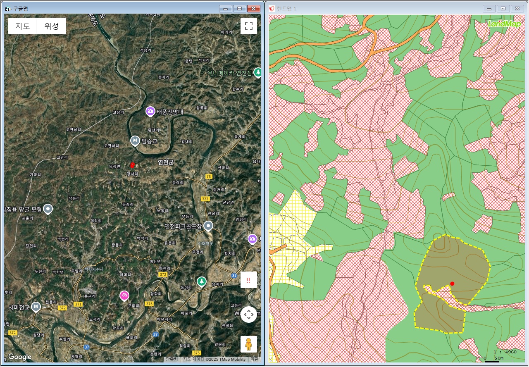Screen dimensions: 529x367
Task: Click the red dot in LandMap parcel
Action: tap(452, 284)
